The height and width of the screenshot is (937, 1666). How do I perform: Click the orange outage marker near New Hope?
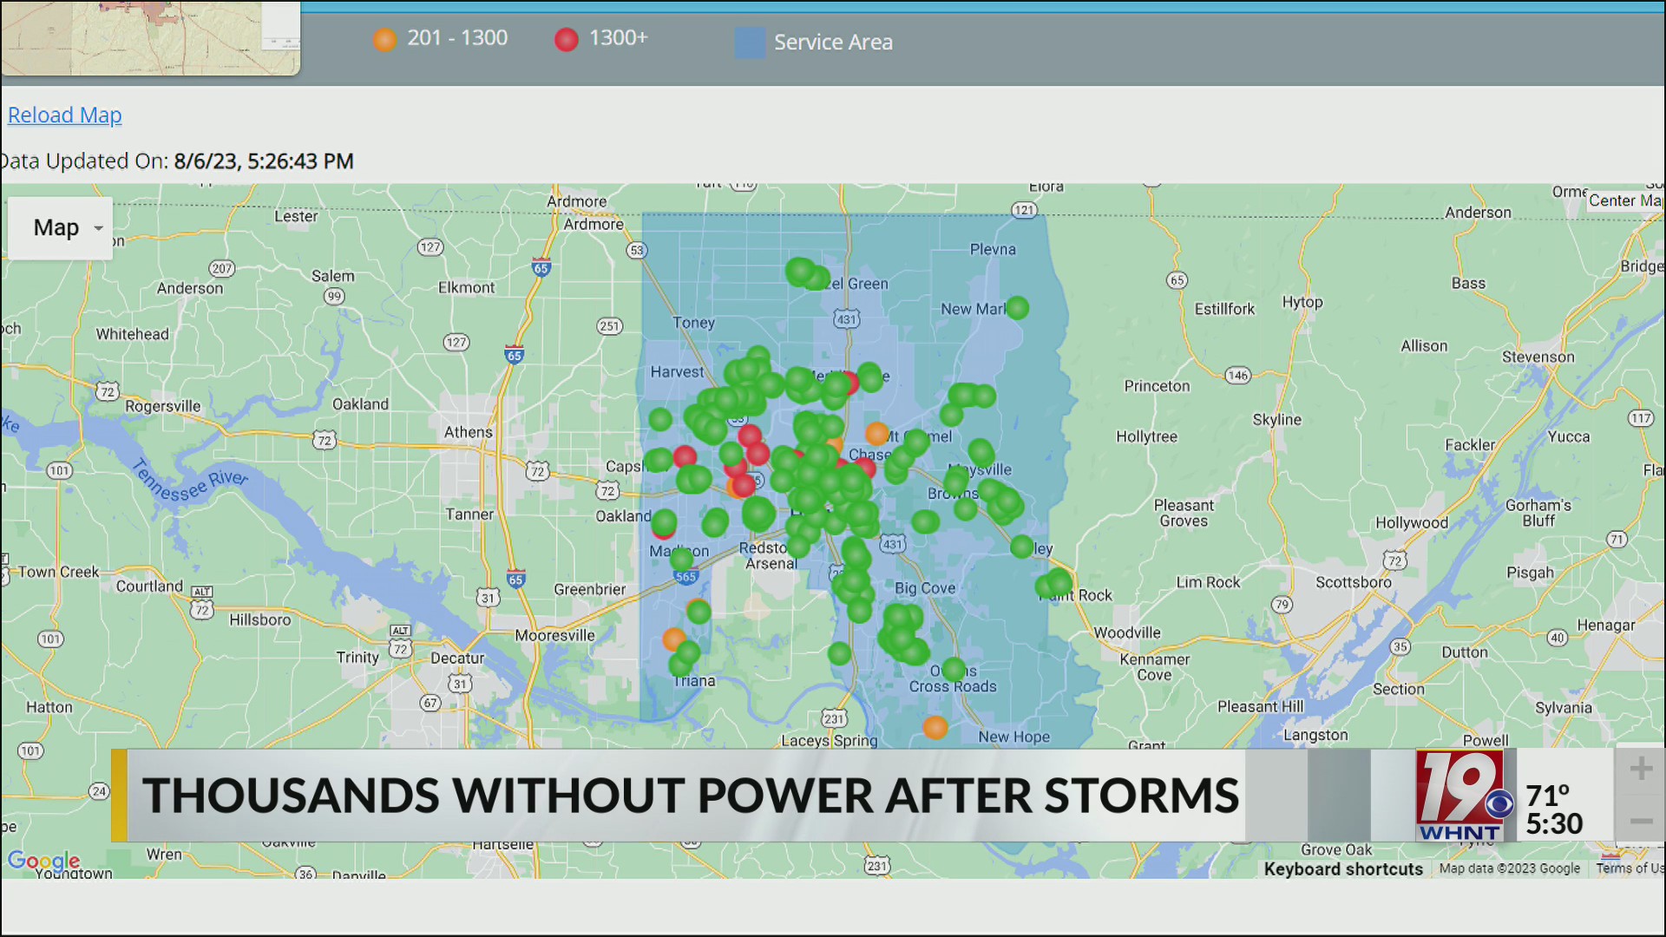(x=935, y=729)
